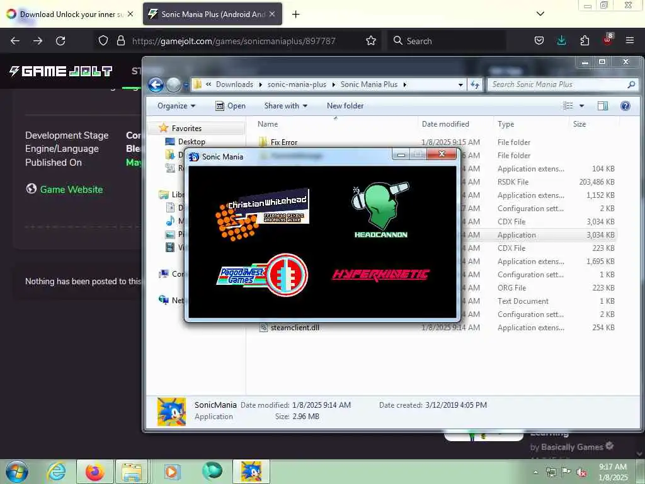Open a new Firefox tab
The image size is (645, 484).
[x=295, y=14]
